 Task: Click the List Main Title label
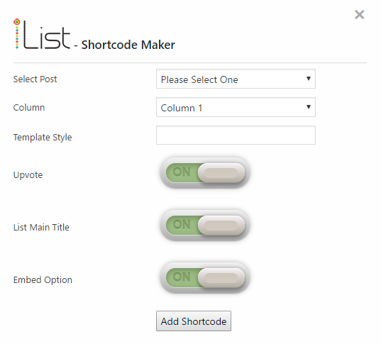coord(41,228)
